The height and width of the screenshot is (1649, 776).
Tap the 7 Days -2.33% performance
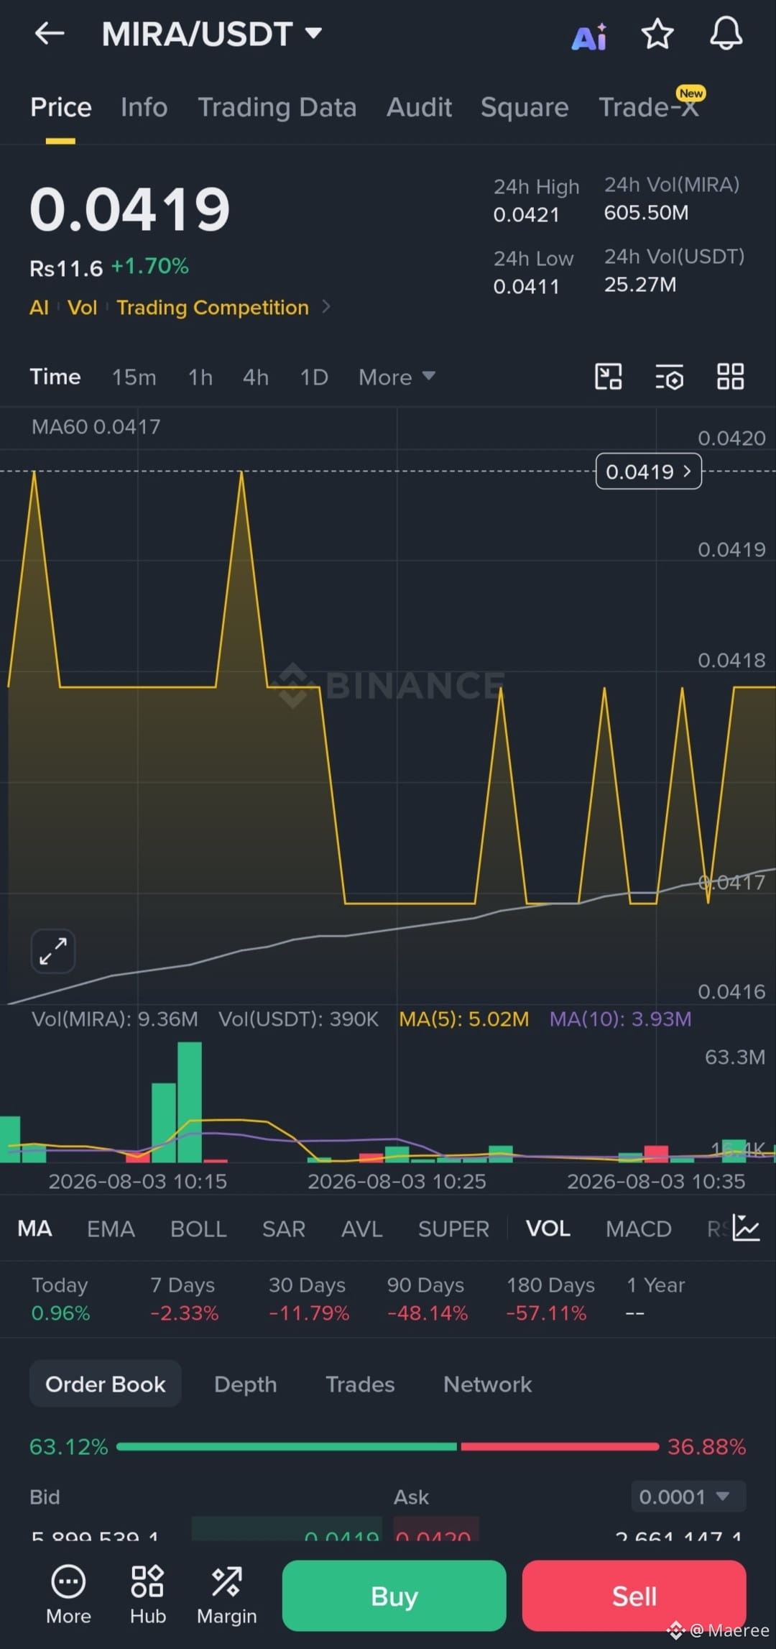click(x=184, y=1299)
